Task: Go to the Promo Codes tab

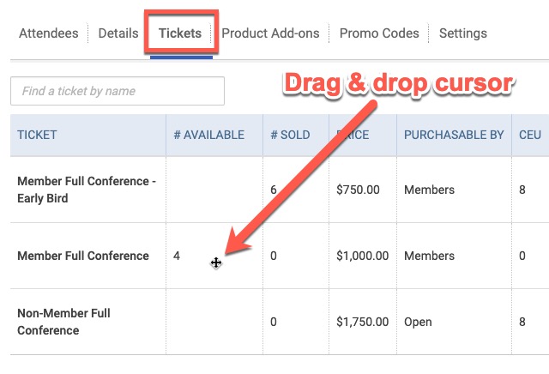Action: click(379, 33)
